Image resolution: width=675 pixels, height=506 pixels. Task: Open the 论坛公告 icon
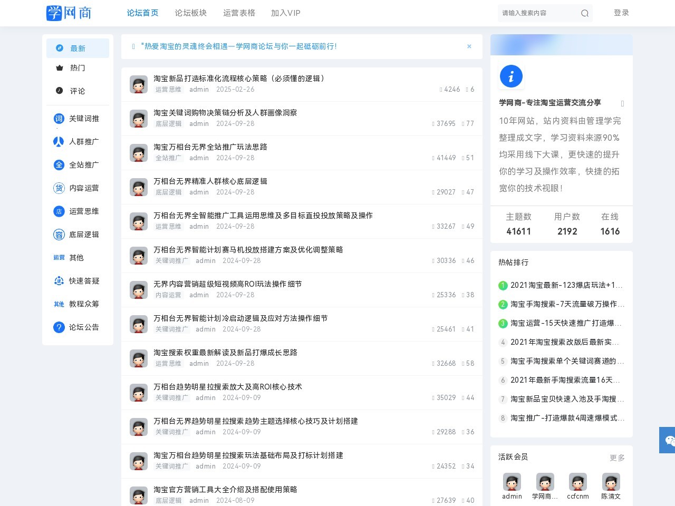click(x=59, y=327)
